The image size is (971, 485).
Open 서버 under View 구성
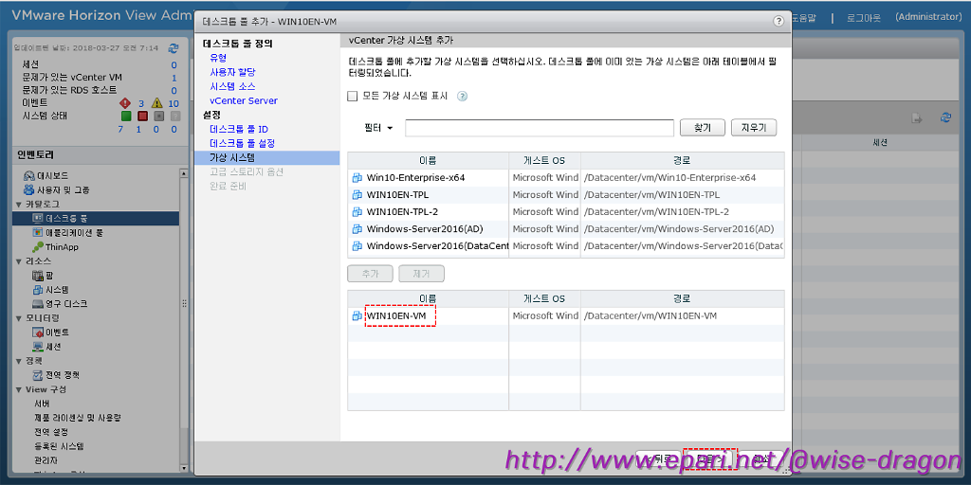(42, 404)
